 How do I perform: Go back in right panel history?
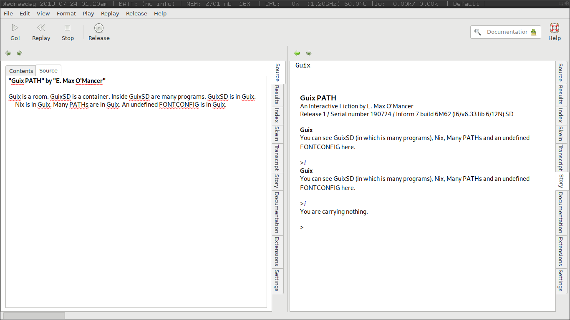click(297, 53)
